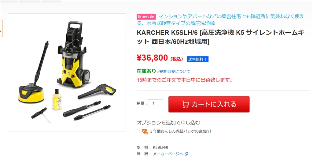Click the [?] help link for warranty pack

point(208,131)
